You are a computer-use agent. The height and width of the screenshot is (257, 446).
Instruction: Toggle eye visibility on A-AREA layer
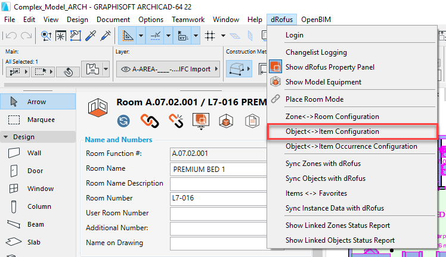126,69
